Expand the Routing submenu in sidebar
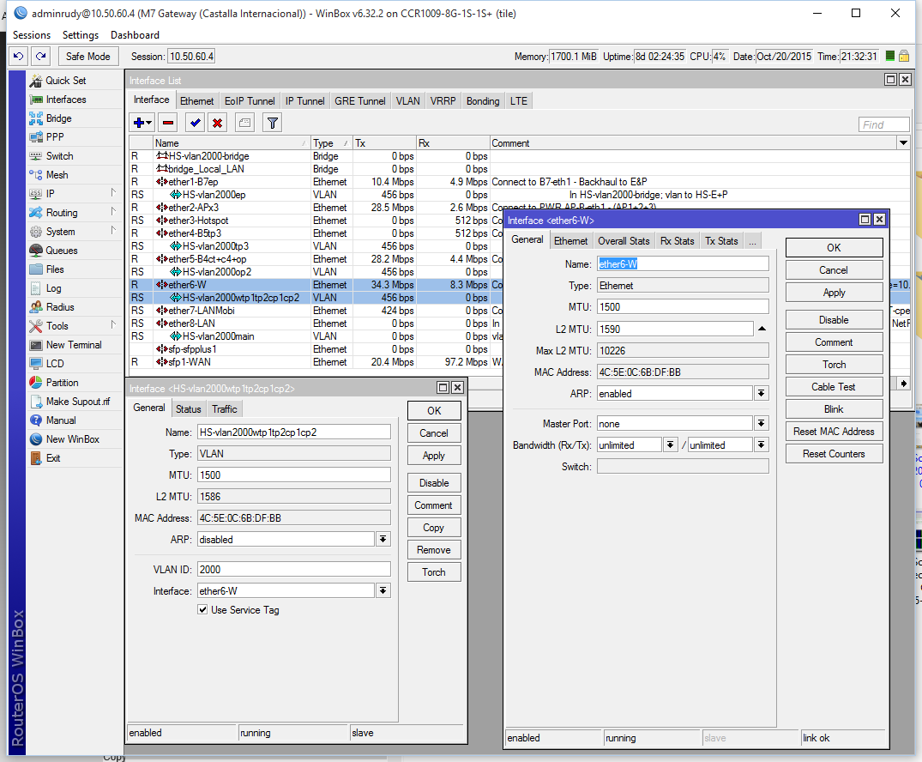The width and height of the screenshot is (922, 762). 113,212
